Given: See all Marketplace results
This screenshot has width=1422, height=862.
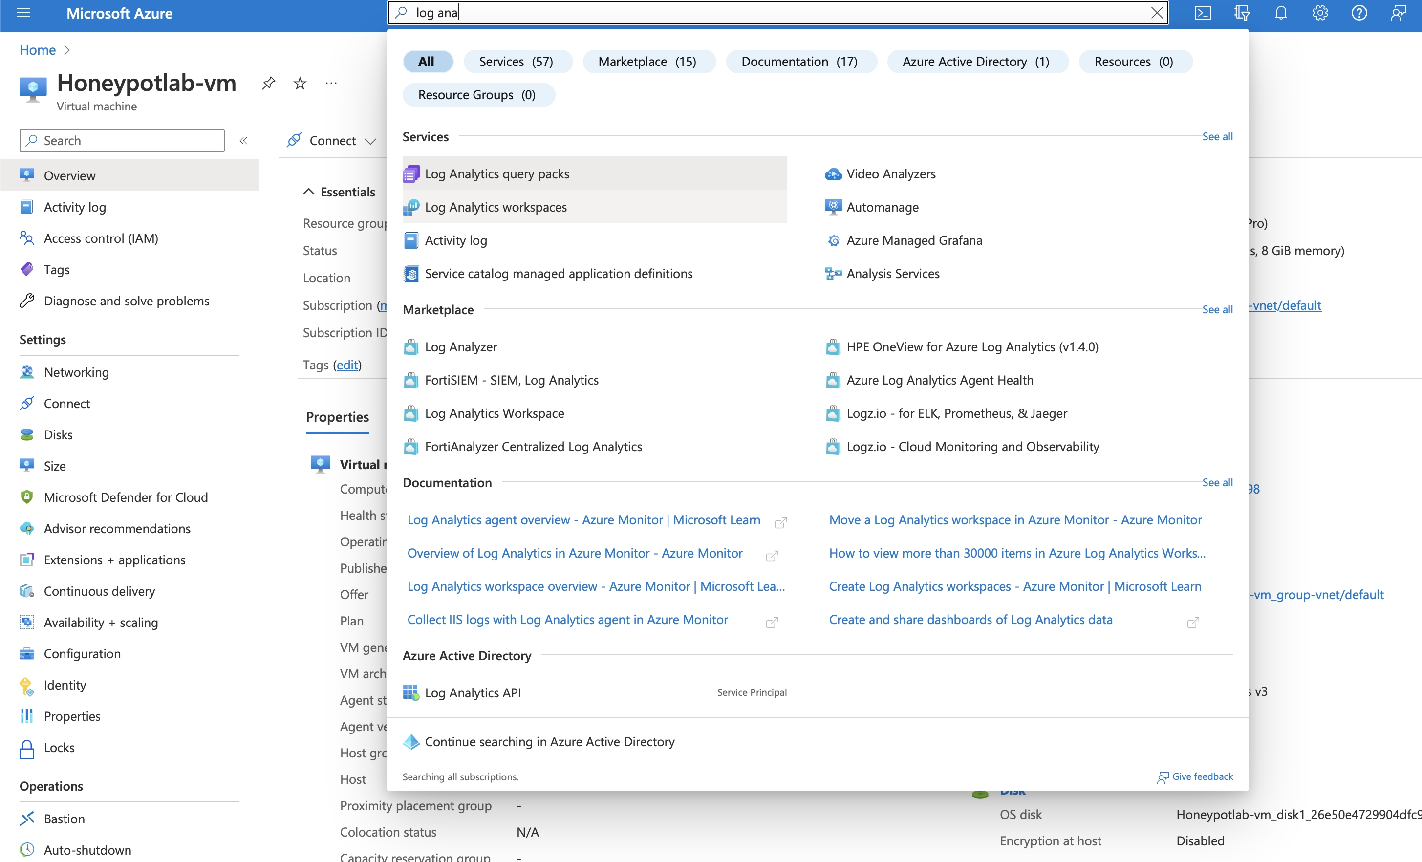Looking at the screenshot, I should 1218,310.
